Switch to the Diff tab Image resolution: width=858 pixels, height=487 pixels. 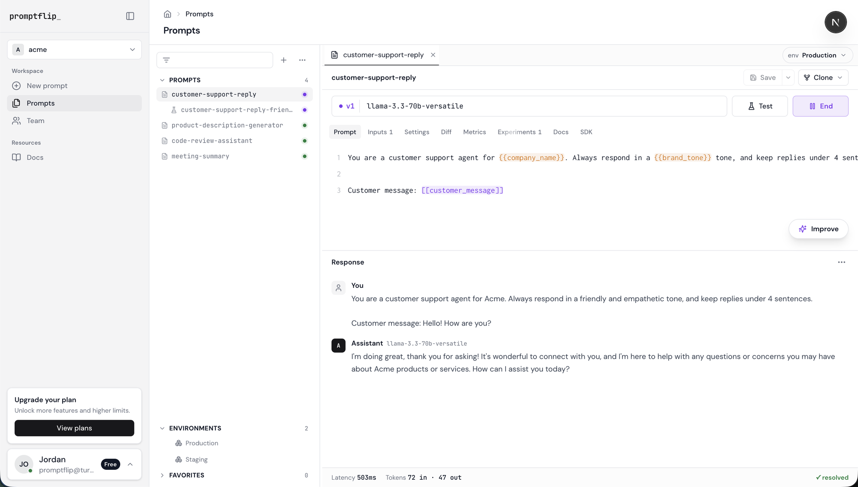pyautogui.click(x=446, y=132)
